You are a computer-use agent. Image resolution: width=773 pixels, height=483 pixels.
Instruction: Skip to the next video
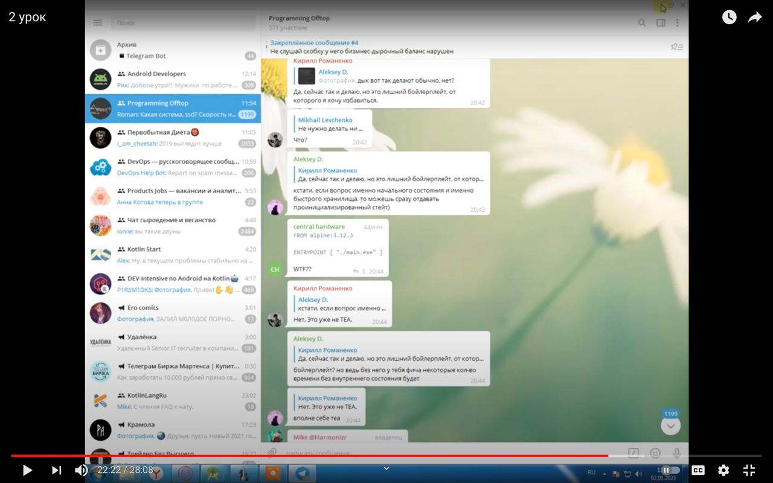[56, 470]
